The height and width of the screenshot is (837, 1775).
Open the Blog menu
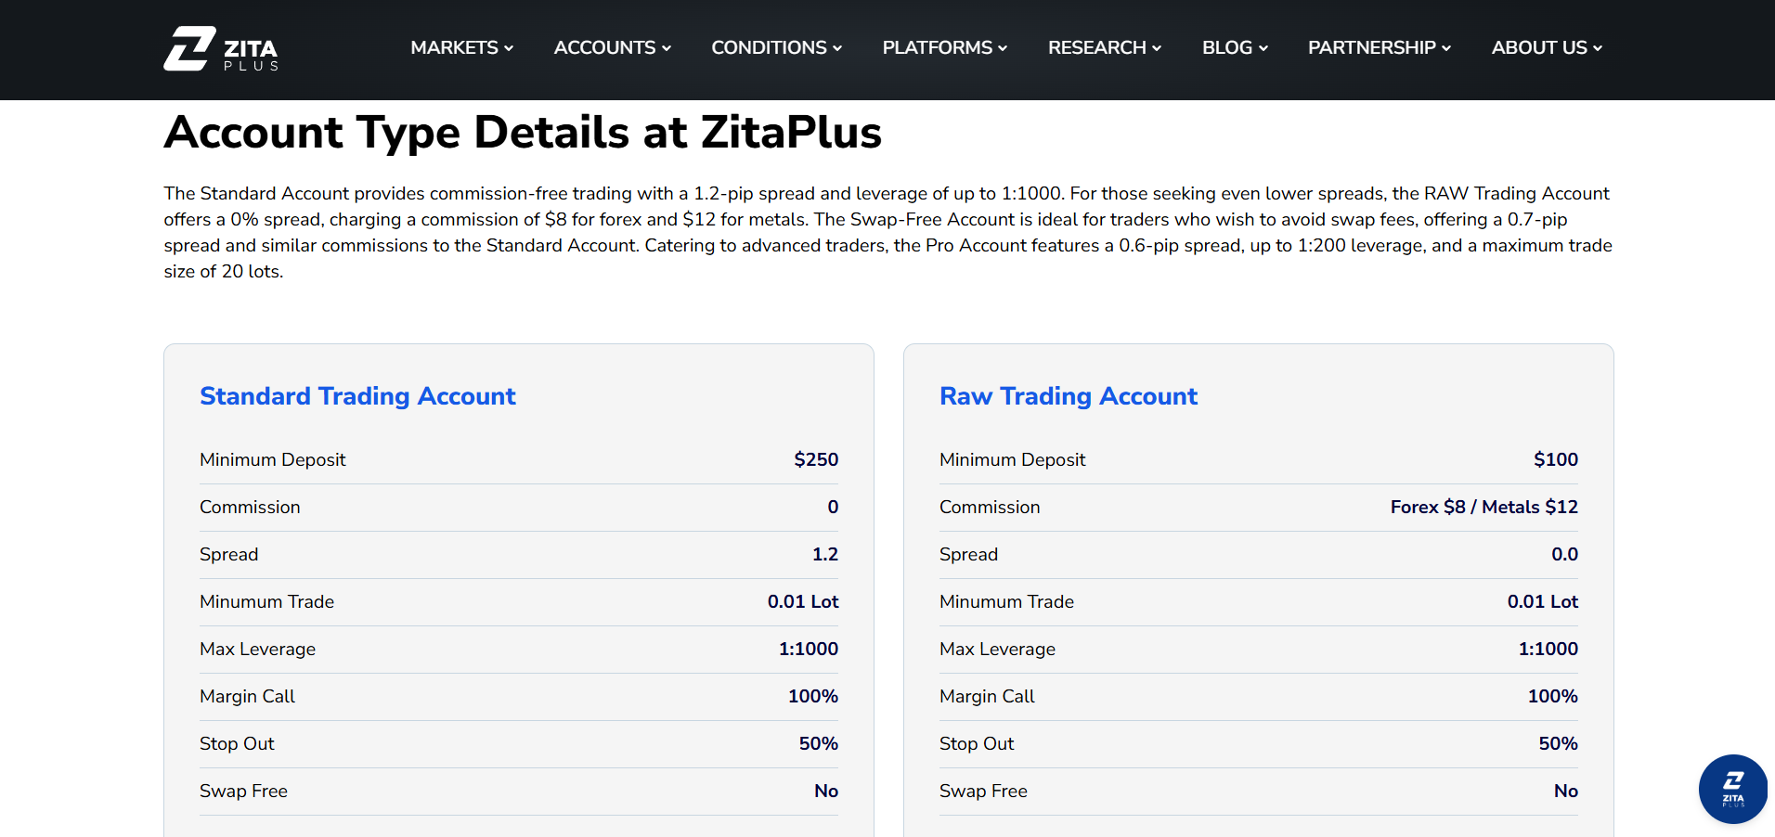[x=1235, y=47]
